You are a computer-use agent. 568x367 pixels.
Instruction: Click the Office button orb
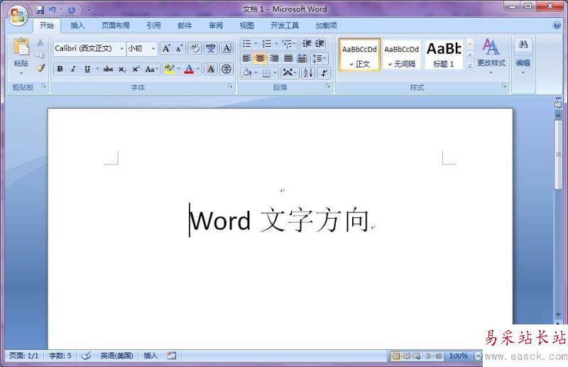pyautogui.click(x=17, y=15)
